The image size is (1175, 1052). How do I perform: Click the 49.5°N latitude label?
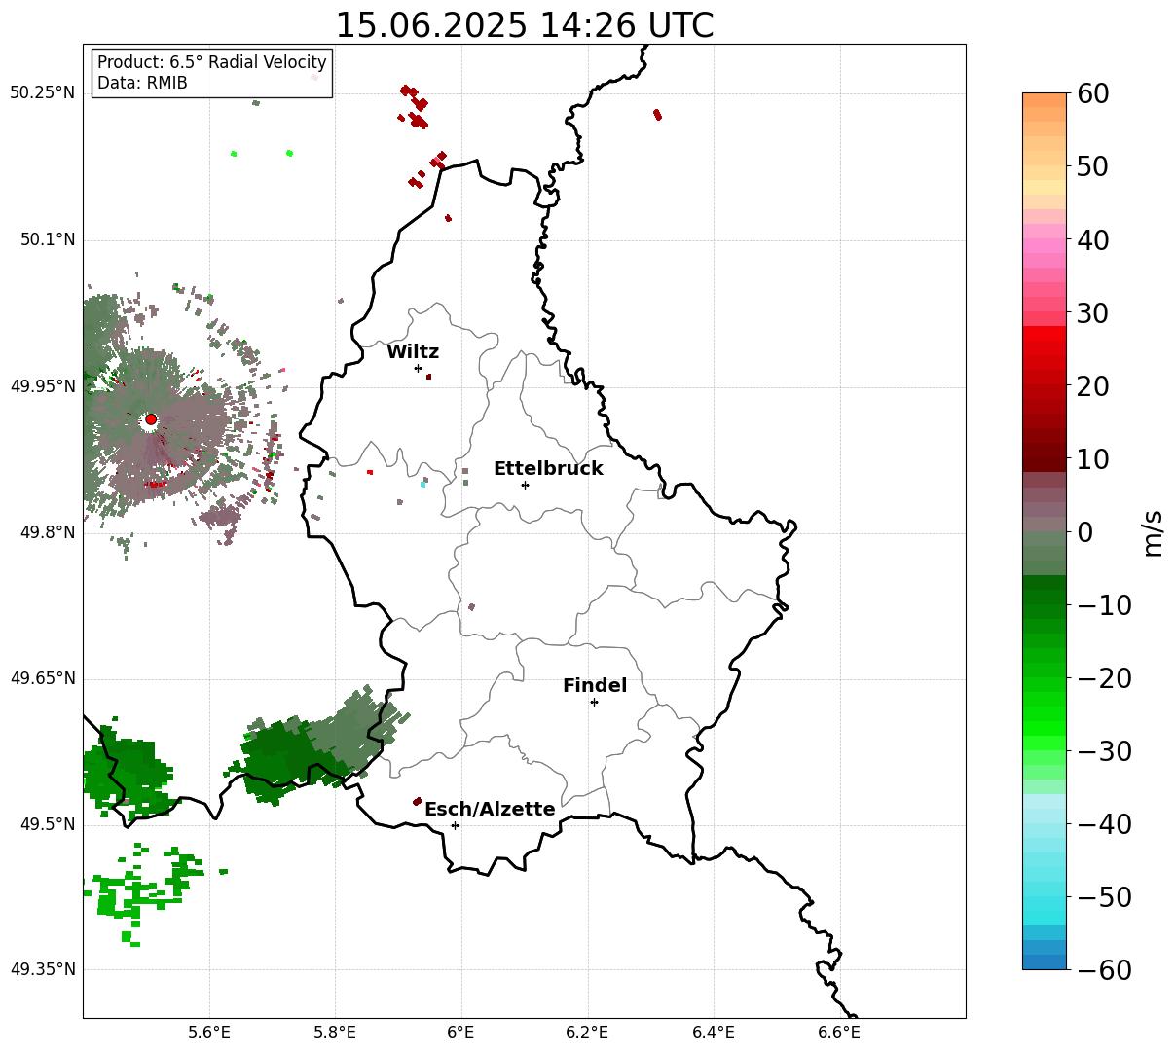click(47, 824)
